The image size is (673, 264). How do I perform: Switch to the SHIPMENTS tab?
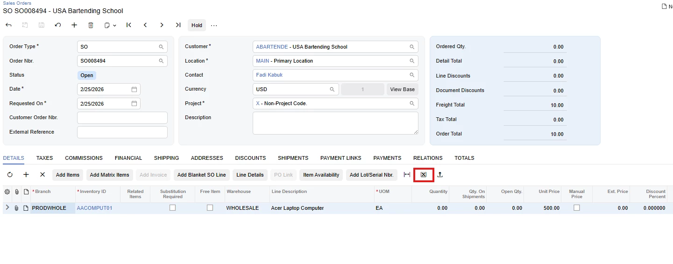[293, 158]
